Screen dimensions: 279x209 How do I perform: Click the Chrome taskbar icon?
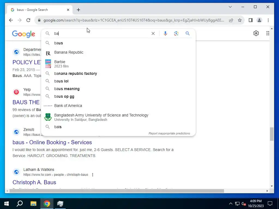[47, 204]
